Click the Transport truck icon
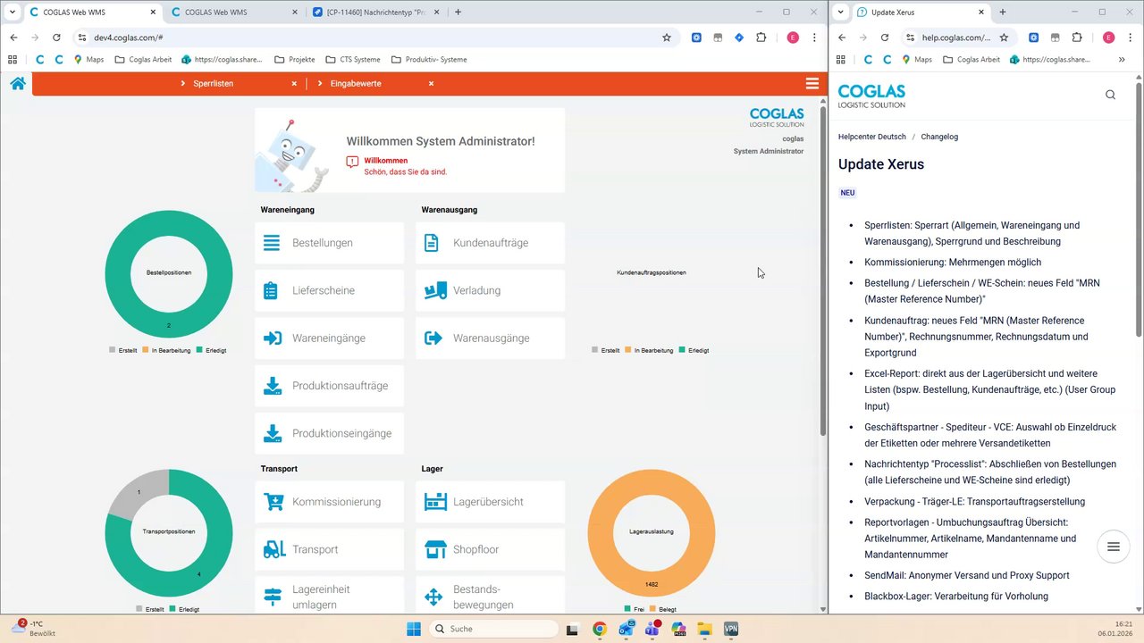1144x643 pixels. pos(274,549)
